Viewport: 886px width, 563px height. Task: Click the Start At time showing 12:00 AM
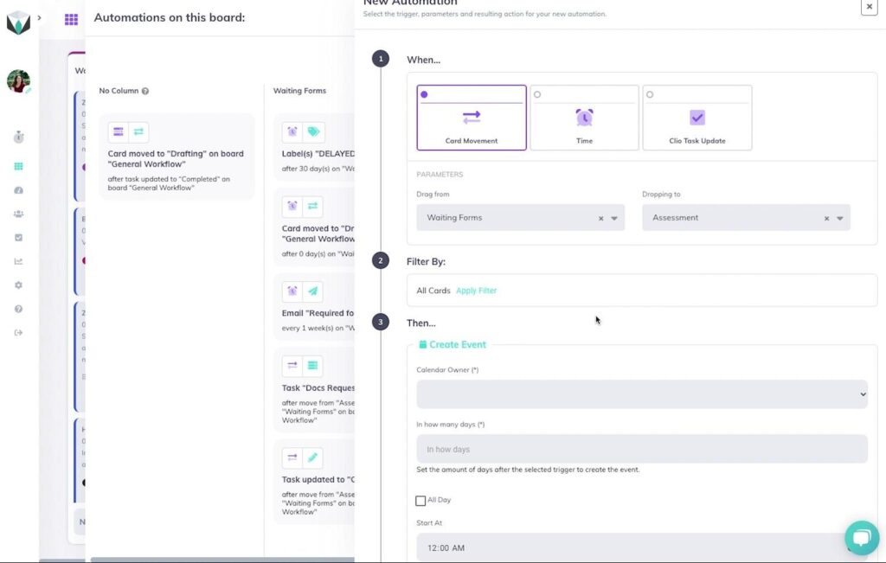448,547
